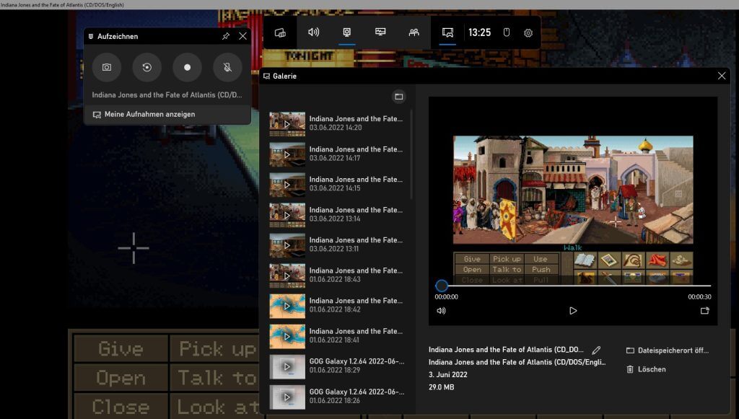Click the Galerie list scrollbar
Image resolution: width=739 pixels, height=419 pixels.
(x=411, y=154)
